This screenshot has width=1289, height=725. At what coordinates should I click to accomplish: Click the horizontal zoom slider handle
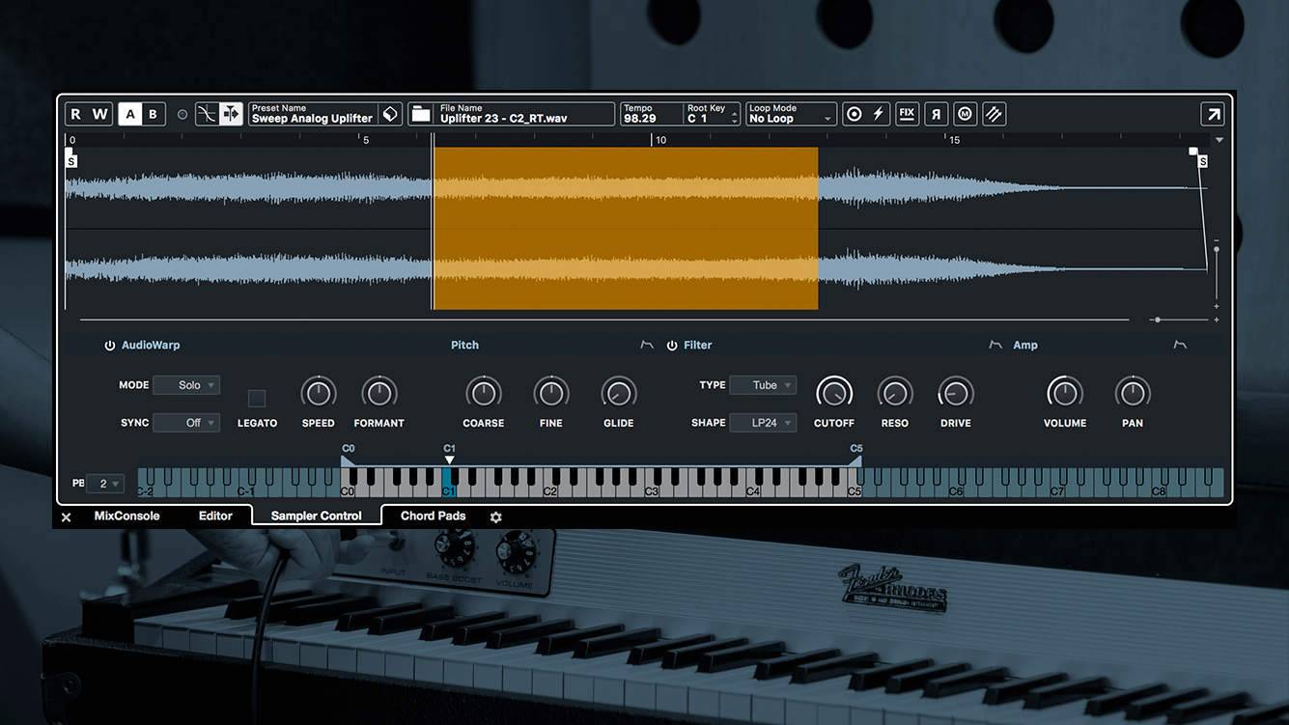(x=1158, y=320)
